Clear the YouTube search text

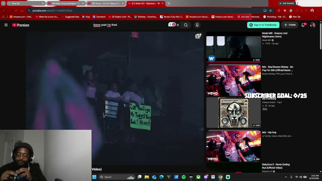tap(178, 25)
